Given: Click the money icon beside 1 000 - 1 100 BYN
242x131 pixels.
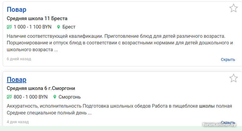Looking at the screenshot, I should click(9, 27).
